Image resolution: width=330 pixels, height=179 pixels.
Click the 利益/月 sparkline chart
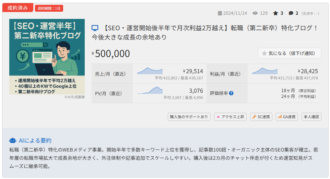coord(265,71)
